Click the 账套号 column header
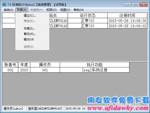The width and height of the screenshot is (150, 113). 10,65
